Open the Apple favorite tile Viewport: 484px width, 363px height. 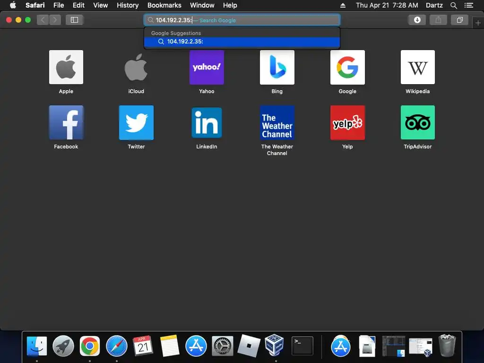[66, 67]
